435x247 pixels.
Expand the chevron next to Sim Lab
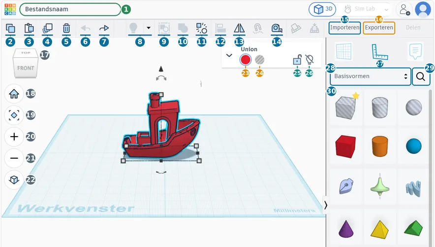pyautogui.click(x=386, y=9)
